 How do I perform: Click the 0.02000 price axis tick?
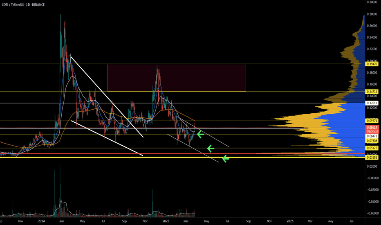click(x=372, y=166)
